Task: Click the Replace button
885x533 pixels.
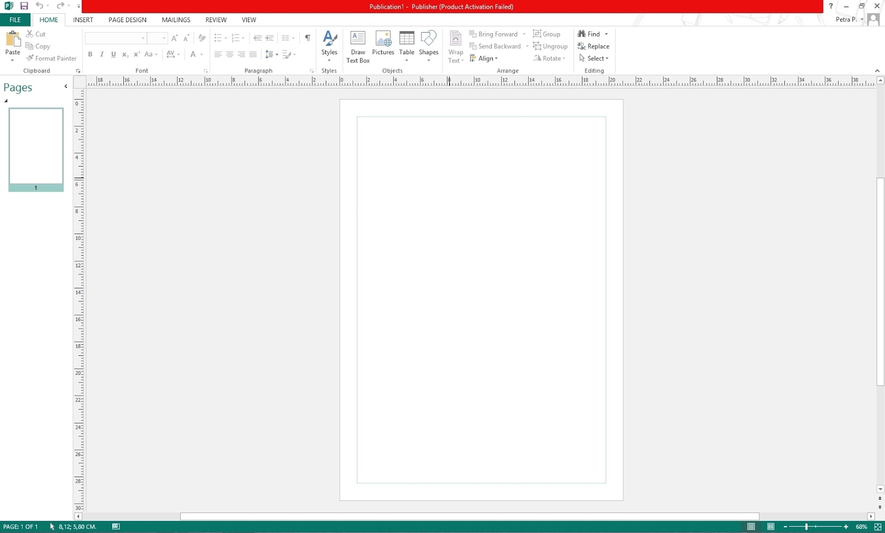Action: click(x=594, y=46)
